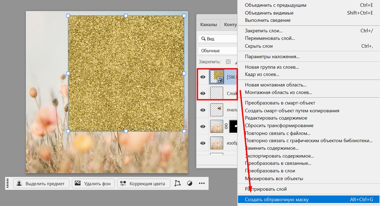The width and height of the screenshot is (380, 206).
Task: Grab the contextual task bar drag handle
Action: 8,184
